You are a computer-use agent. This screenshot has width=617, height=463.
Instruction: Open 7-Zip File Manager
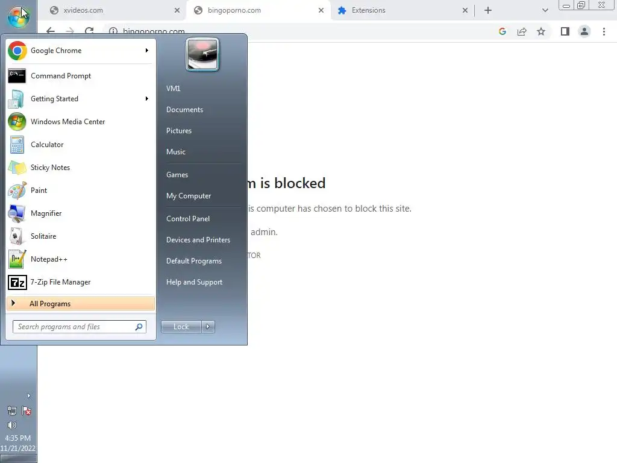point(81,282)
